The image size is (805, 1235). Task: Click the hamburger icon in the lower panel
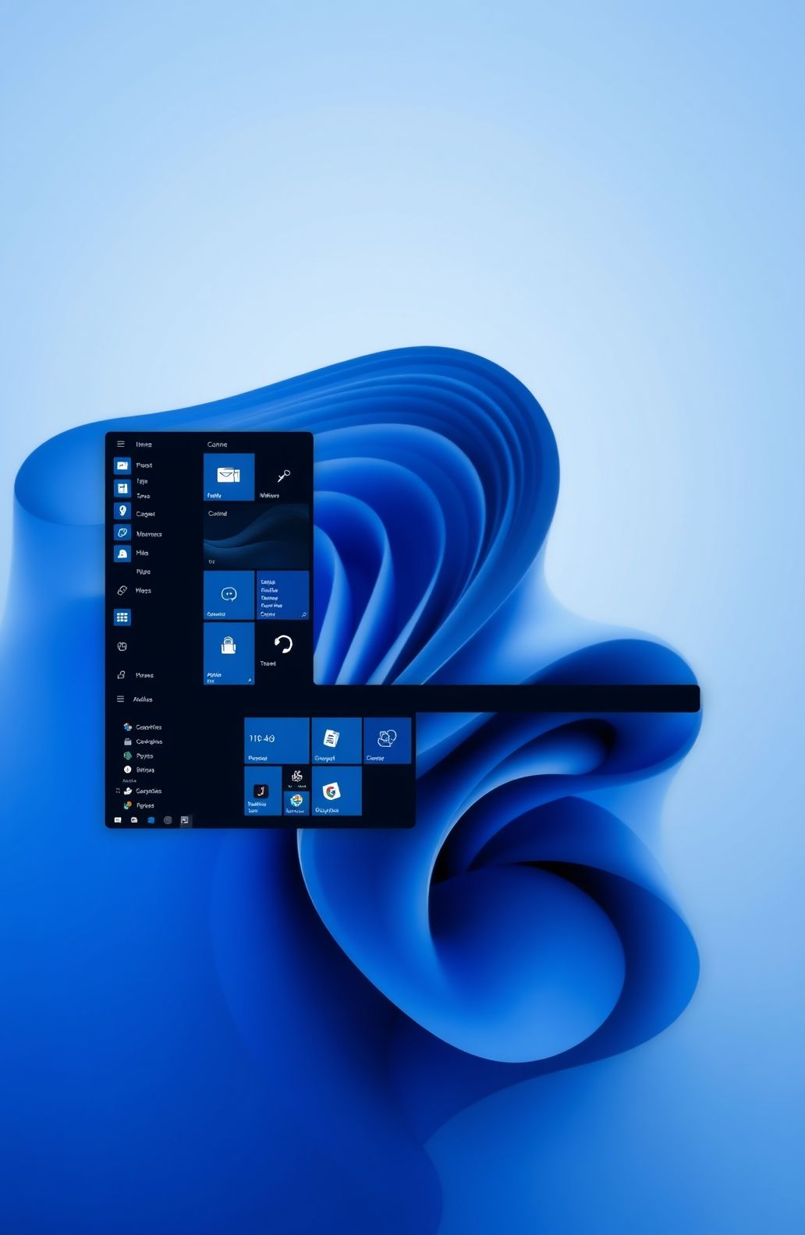click(120, 699)
